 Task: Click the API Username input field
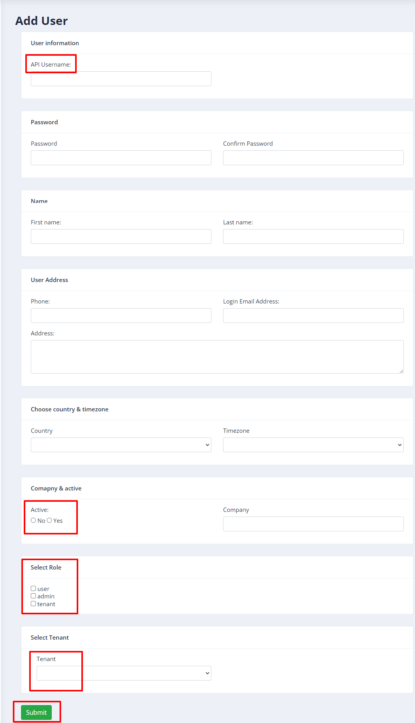click(121, 79)
